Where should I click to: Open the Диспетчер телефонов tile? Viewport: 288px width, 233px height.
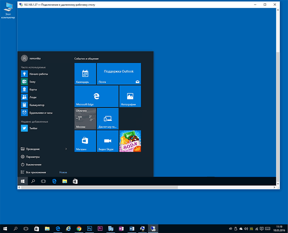coord(108,119)
